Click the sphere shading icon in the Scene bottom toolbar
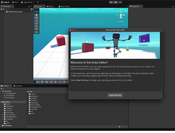Image resolution: width=175 pixels, height=133 pixels. pos(51,82)
